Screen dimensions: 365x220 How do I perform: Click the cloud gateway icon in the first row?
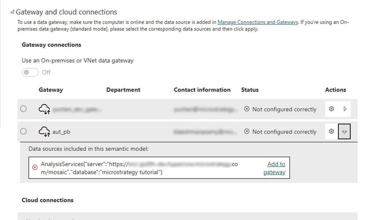[x=44, y=109]
